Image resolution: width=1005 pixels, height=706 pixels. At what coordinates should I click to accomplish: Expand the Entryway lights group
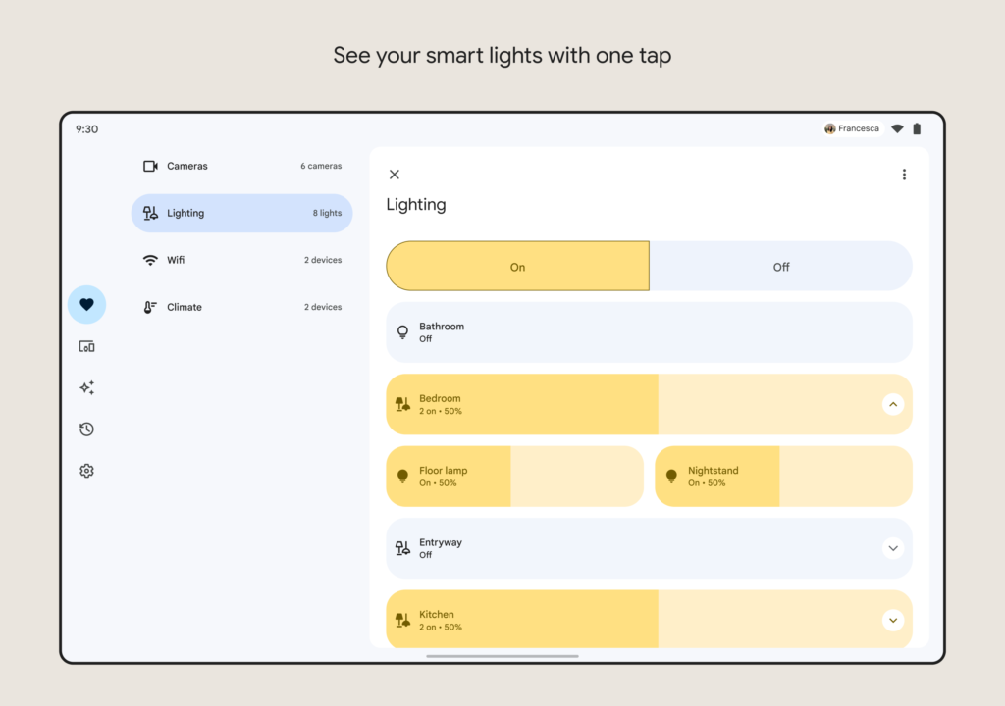[893, 548]
